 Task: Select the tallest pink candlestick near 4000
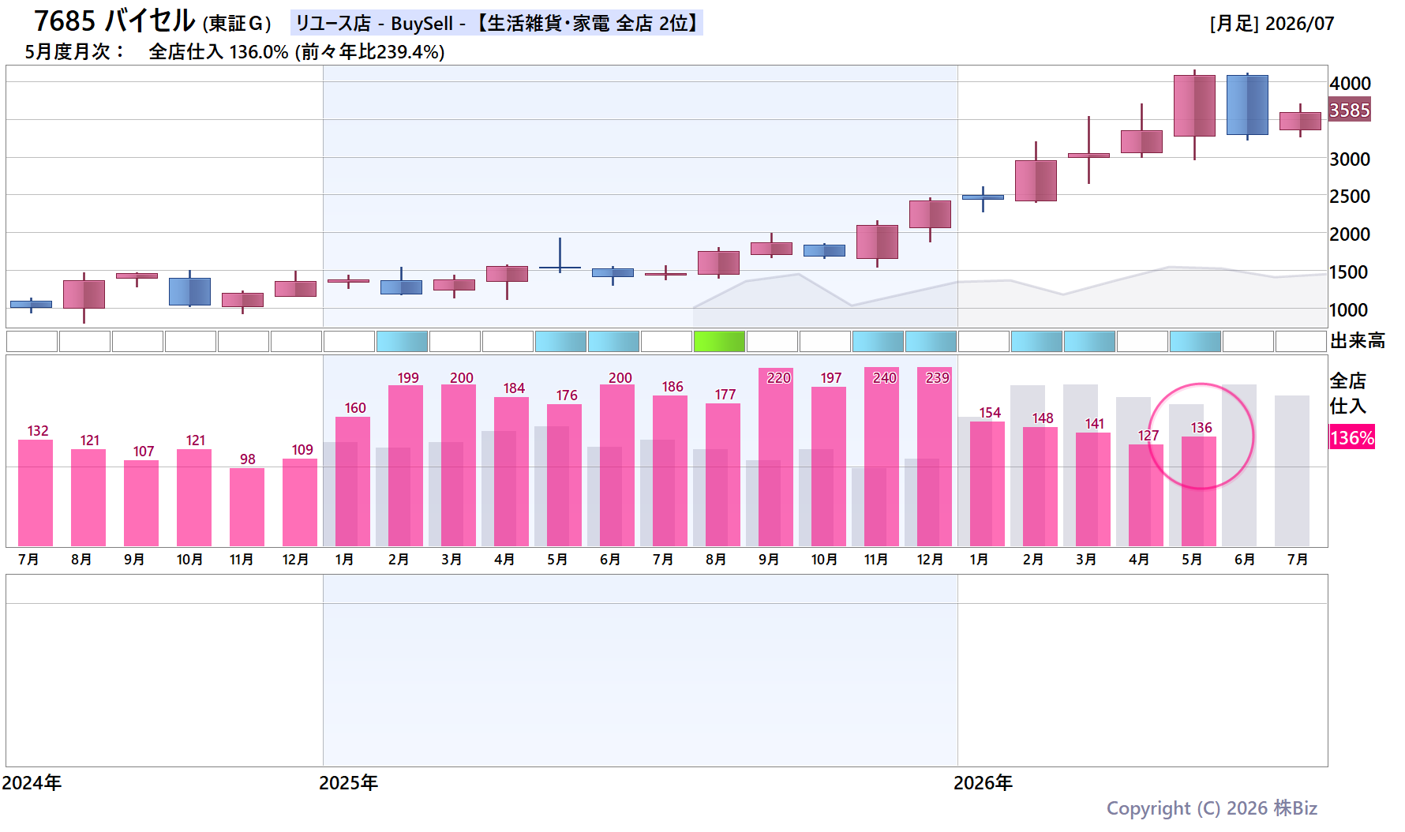click(1194, 106)
